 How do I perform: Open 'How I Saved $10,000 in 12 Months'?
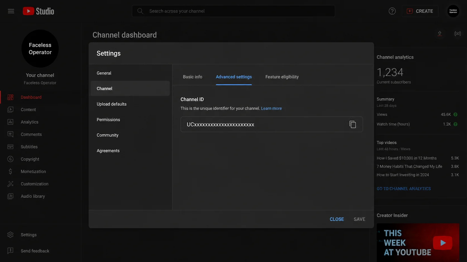point(406,158)
